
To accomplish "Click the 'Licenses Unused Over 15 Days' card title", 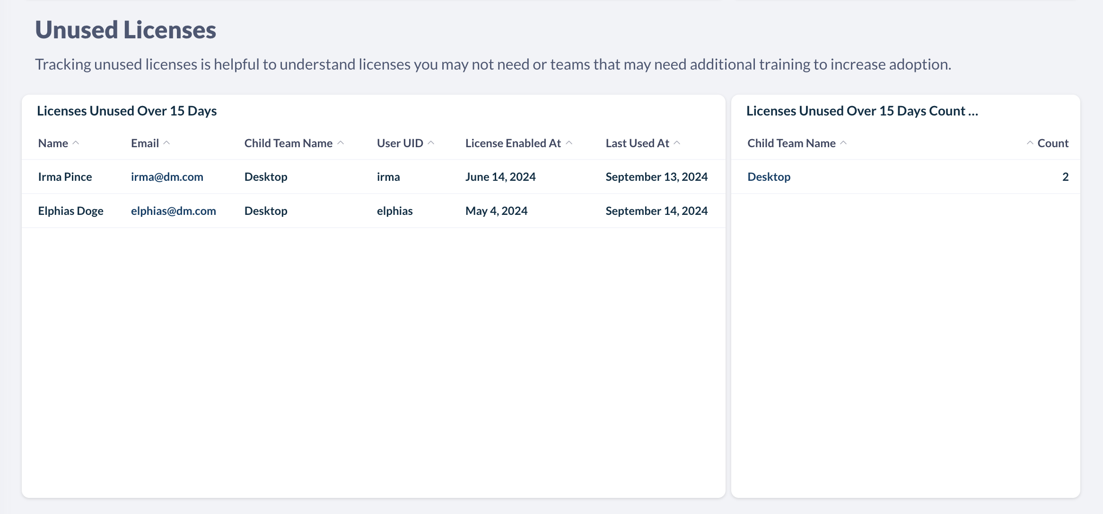I will (127, 111).
